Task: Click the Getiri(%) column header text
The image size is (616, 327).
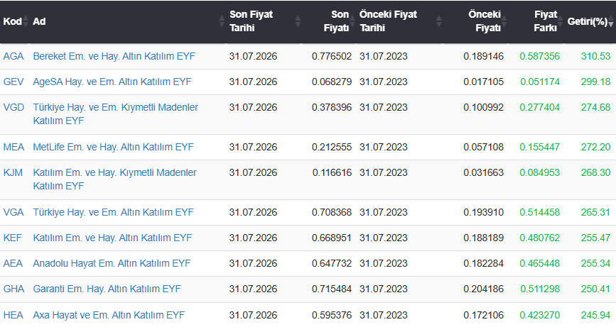Action: tap(587, 21)
